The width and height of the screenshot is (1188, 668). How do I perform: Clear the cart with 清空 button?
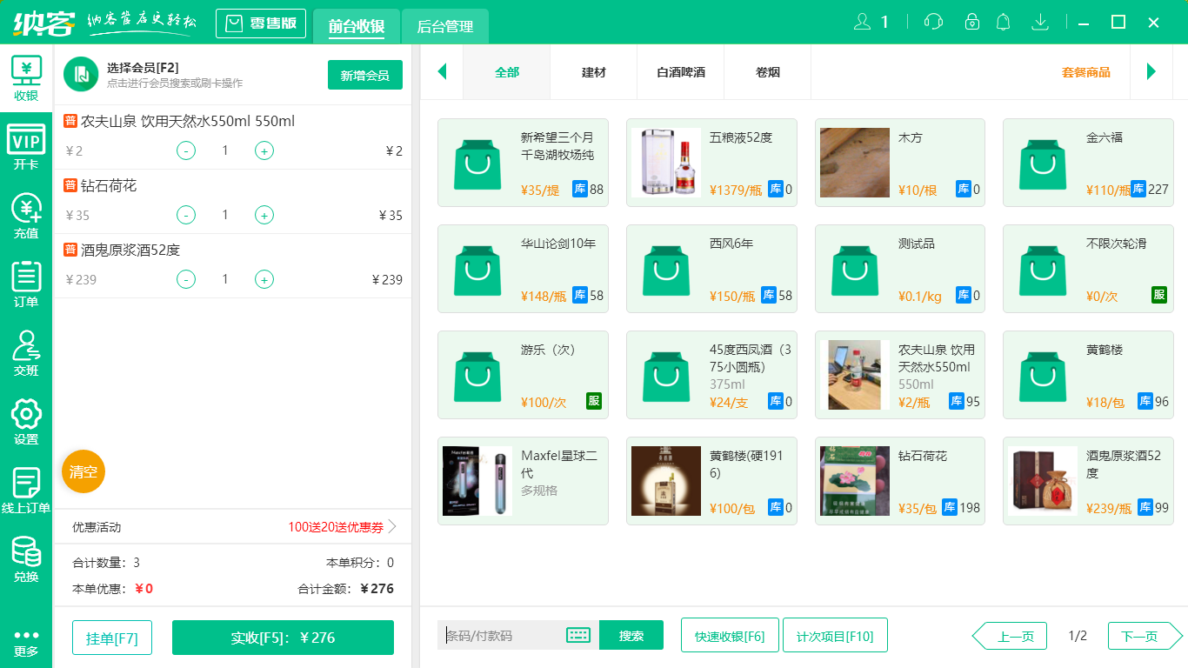[x=83, y=471]
